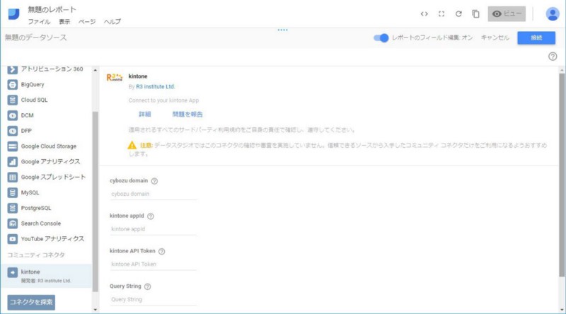The width and height of the screenshot is (566, 314).
Task: Select the kintone community connector
Action: click(x=46, y=276)
